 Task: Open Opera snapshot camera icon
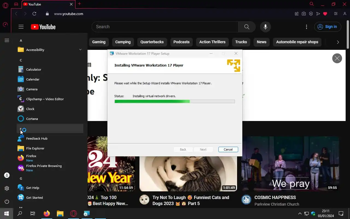[304, 14]
